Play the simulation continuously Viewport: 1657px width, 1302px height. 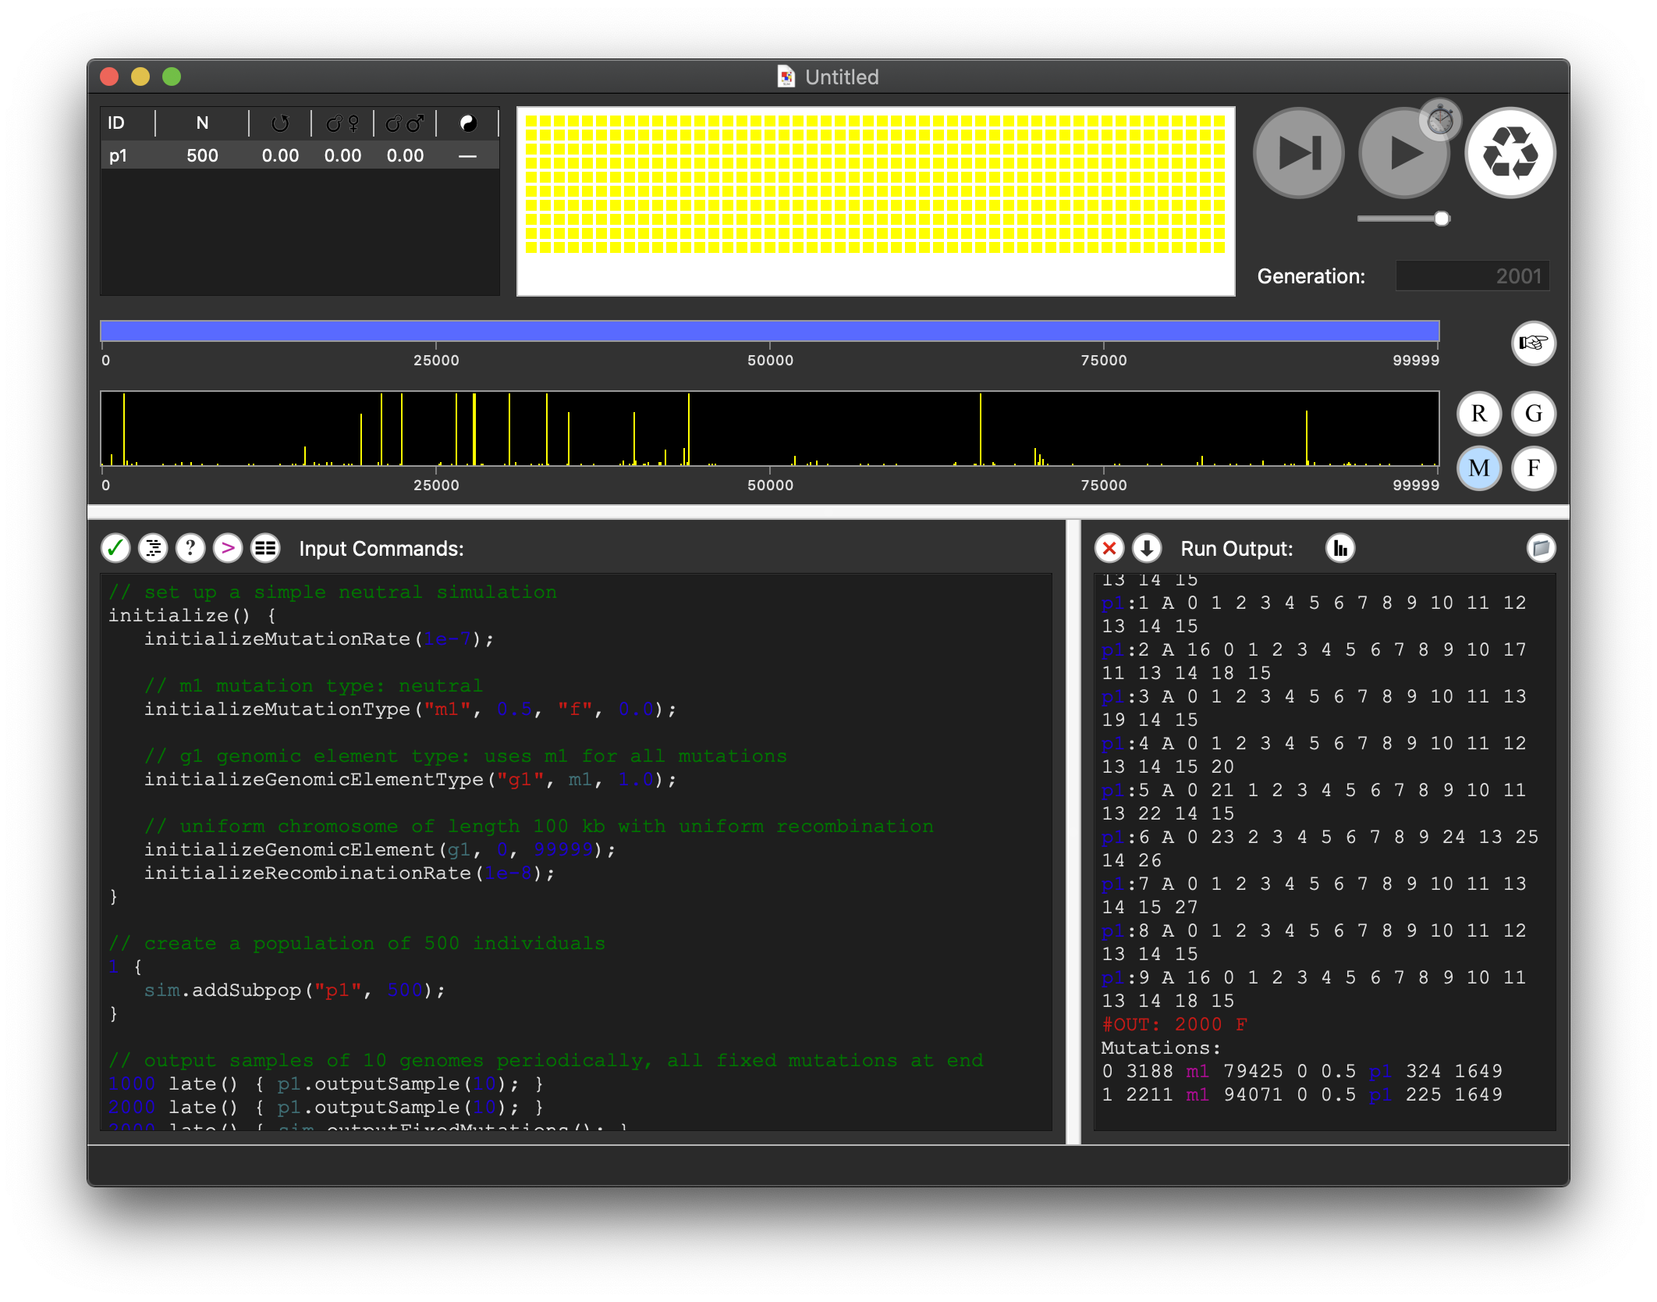1403,152
